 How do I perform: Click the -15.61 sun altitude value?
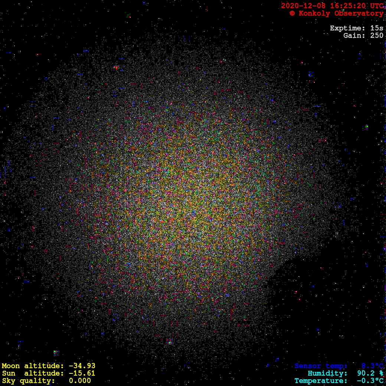(x=82, y=373)
